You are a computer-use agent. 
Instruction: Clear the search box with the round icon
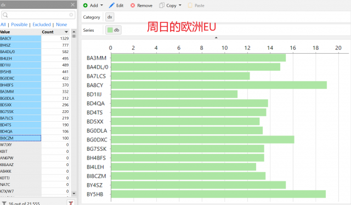(x=71, y=15)
